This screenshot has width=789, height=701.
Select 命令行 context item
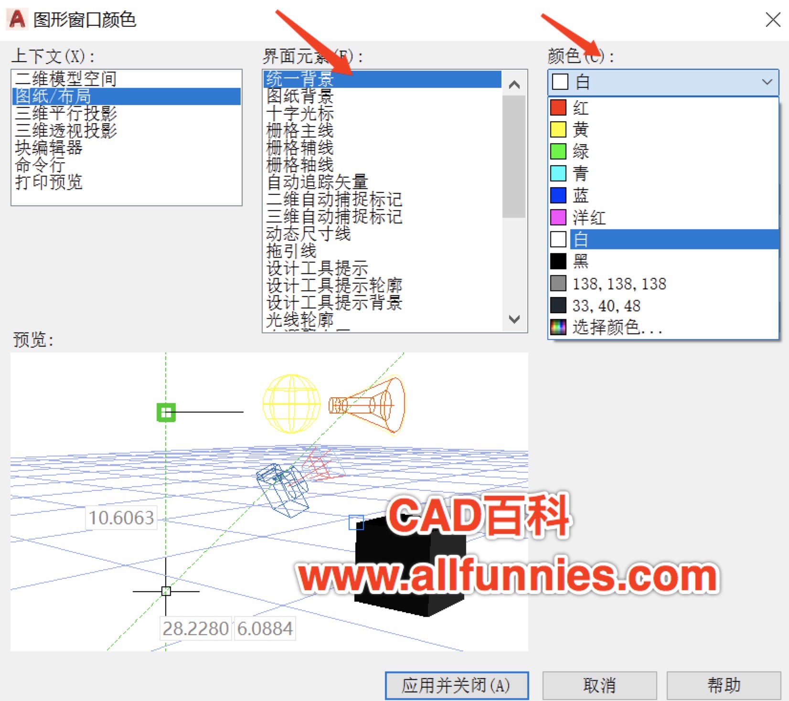tap(126, 165)
